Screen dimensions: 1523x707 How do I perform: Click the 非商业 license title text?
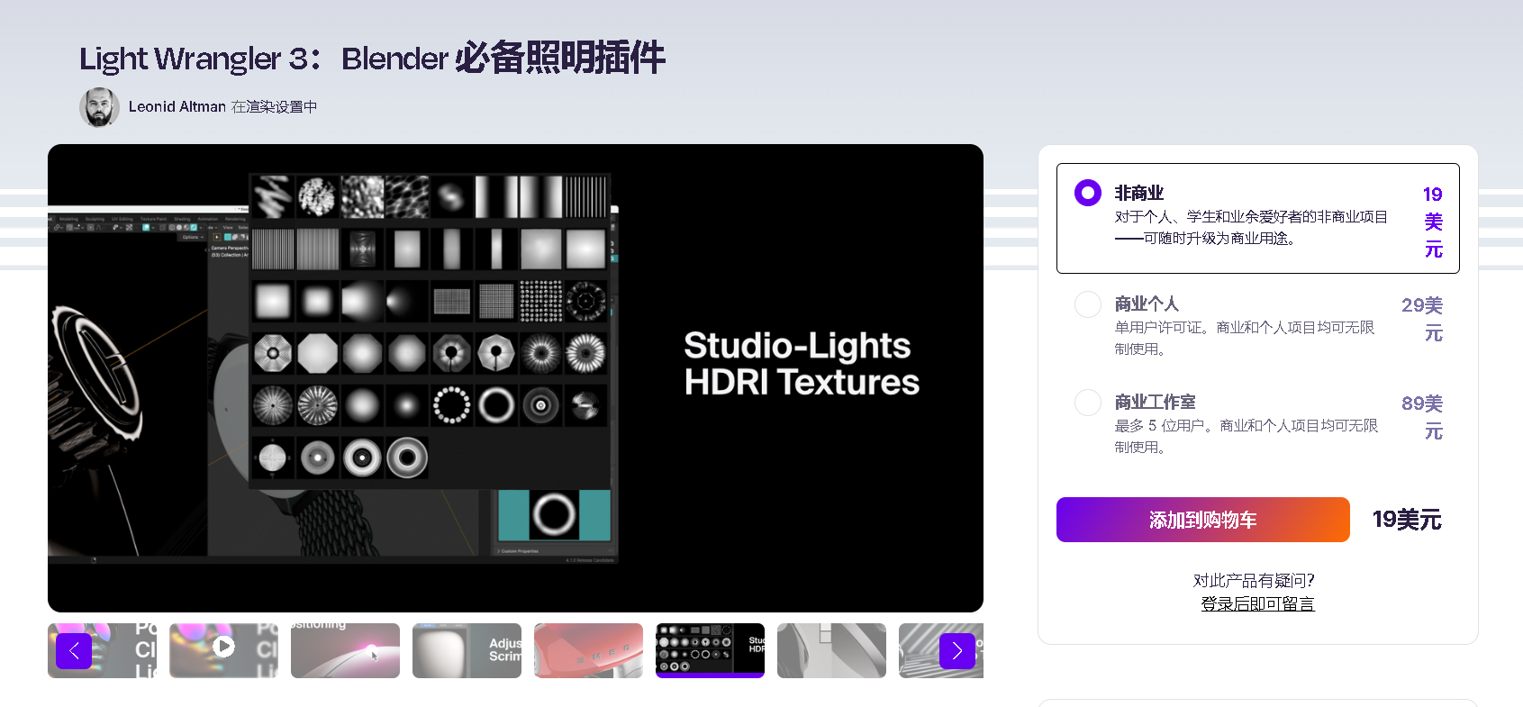tap(1139, 193)
